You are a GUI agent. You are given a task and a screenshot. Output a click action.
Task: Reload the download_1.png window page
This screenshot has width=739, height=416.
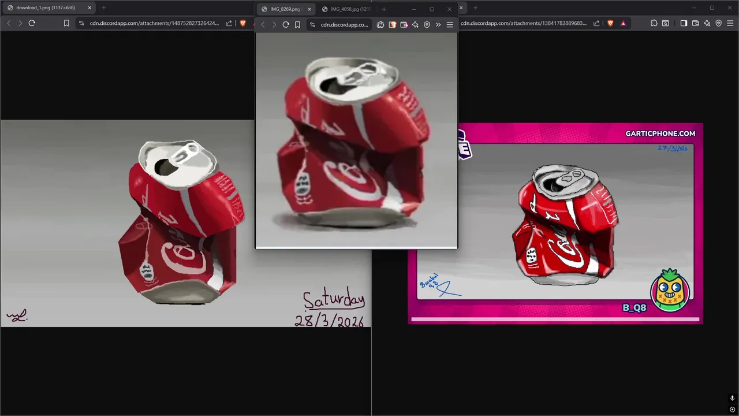tap(32, 23)
